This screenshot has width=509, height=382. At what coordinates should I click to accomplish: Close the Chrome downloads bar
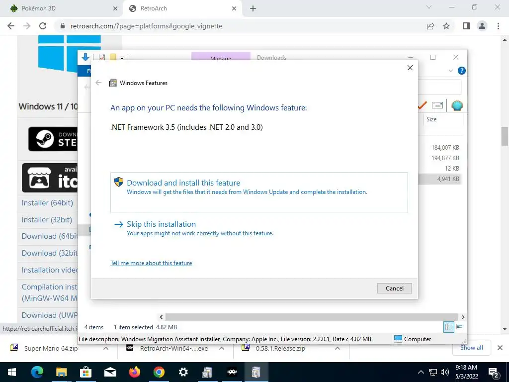tap(500, 348)
